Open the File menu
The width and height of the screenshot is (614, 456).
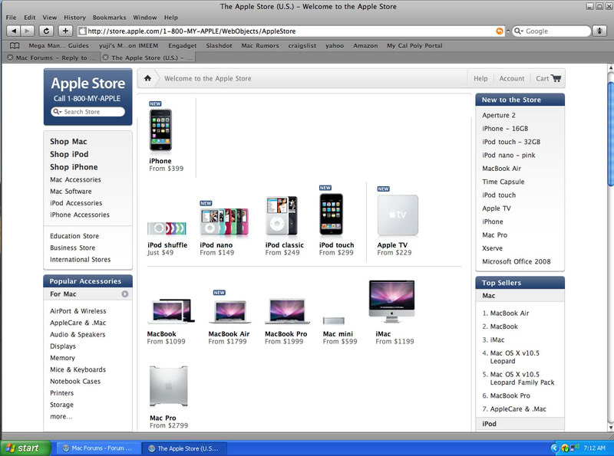click(x=11, y=18)
